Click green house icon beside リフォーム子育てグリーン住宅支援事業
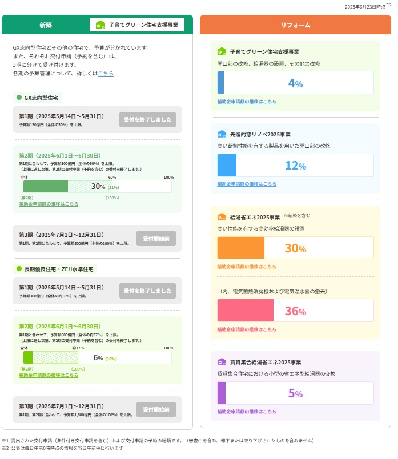Screen dimensions: 398x459 [222, 51]
